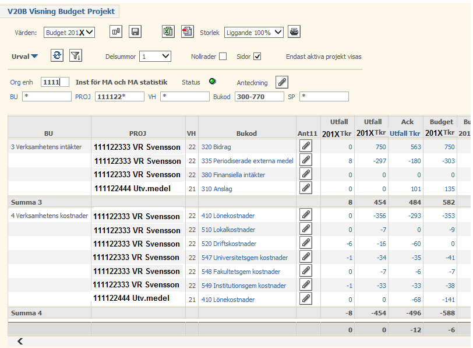Click the grand total -12 in bottom row
Viewport: 473px width, 348px height.
(415, 330)
